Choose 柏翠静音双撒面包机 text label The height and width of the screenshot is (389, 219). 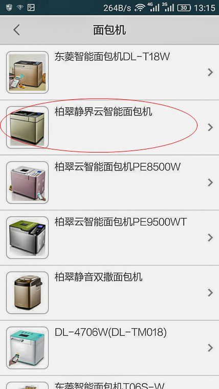click(98, 277)
